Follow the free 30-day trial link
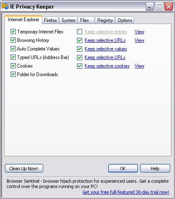The height and width of the screenshot is (199, 175). point(126,192)
